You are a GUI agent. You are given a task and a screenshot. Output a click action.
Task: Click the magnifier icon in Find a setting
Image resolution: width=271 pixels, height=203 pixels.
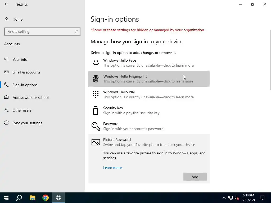[76, 32]
